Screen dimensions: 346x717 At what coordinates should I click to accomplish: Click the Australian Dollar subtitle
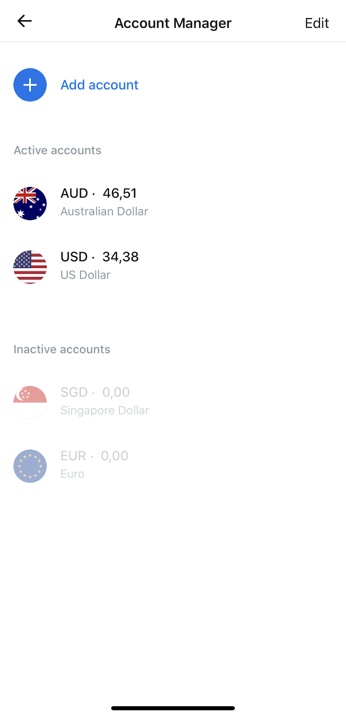pyautogui.click(x=104, y=212)
